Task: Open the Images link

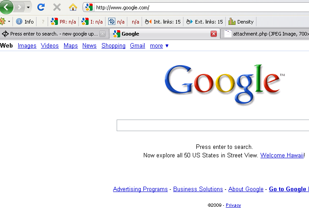Action: tap(27, 46)
